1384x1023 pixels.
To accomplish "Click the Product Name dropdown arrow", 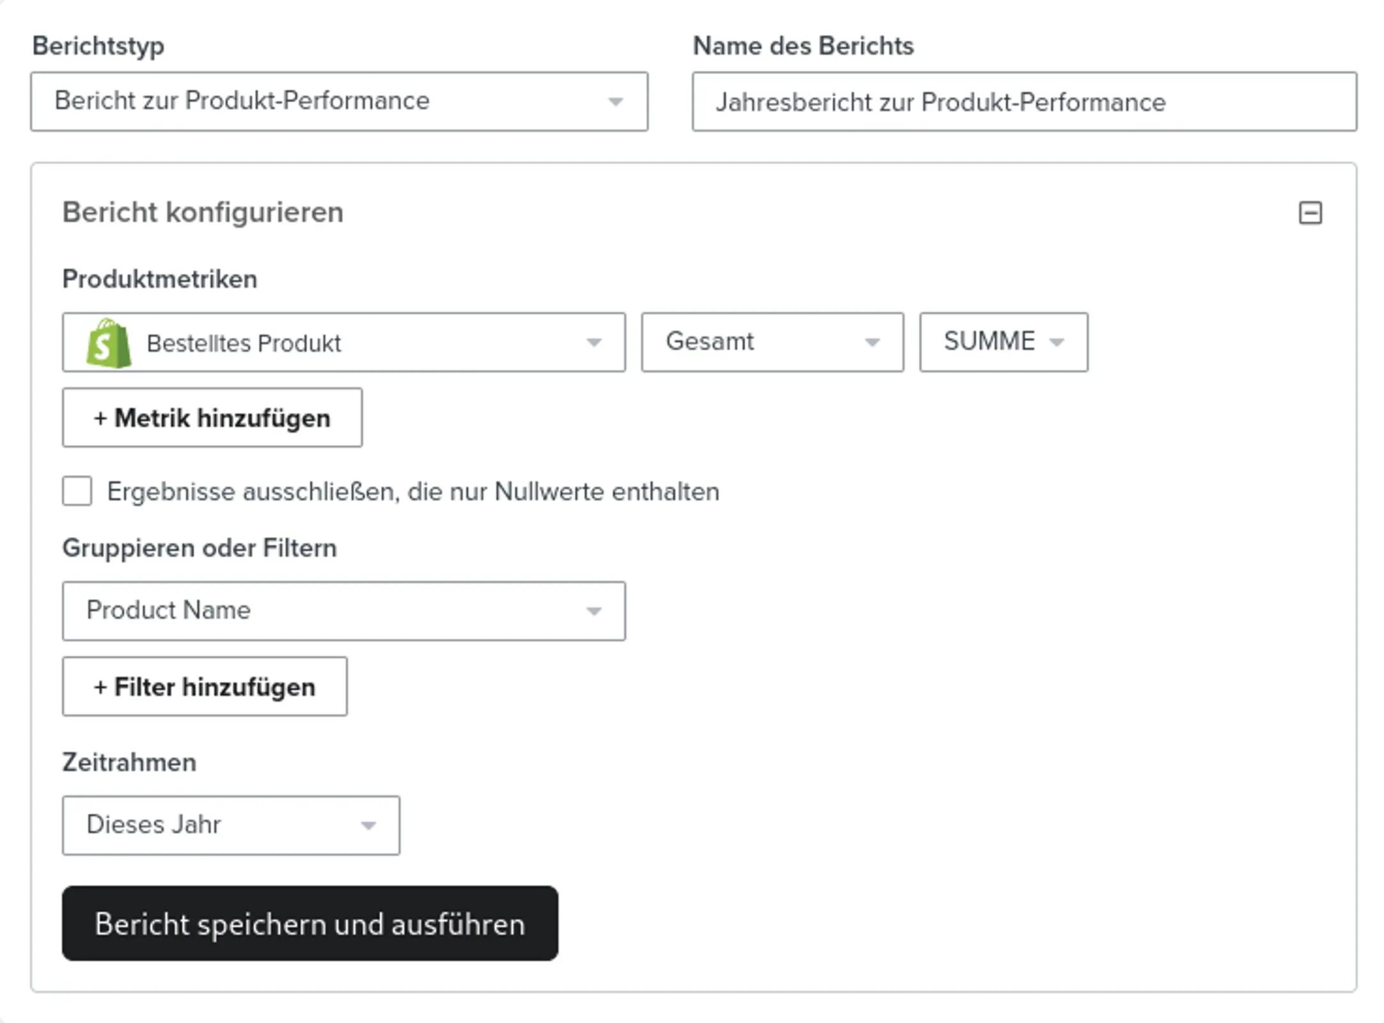I will [594, 611].
